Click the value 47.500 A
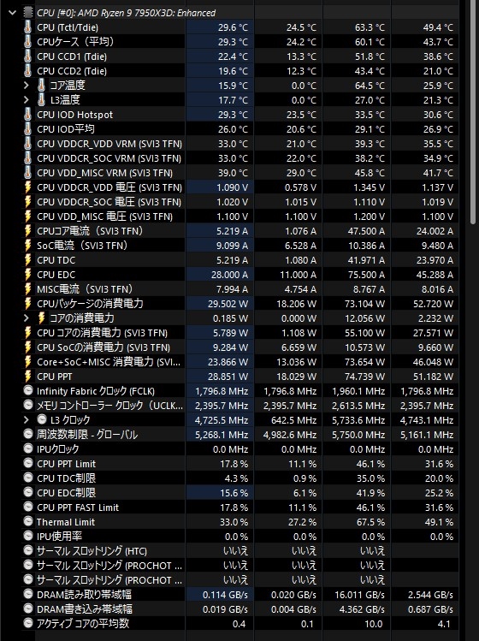Viewport: 479px width, 641px height. (x=366, y=231)
